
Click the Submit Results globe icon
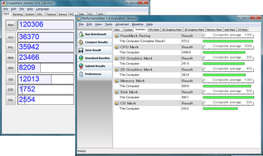[x=81, y=66]
